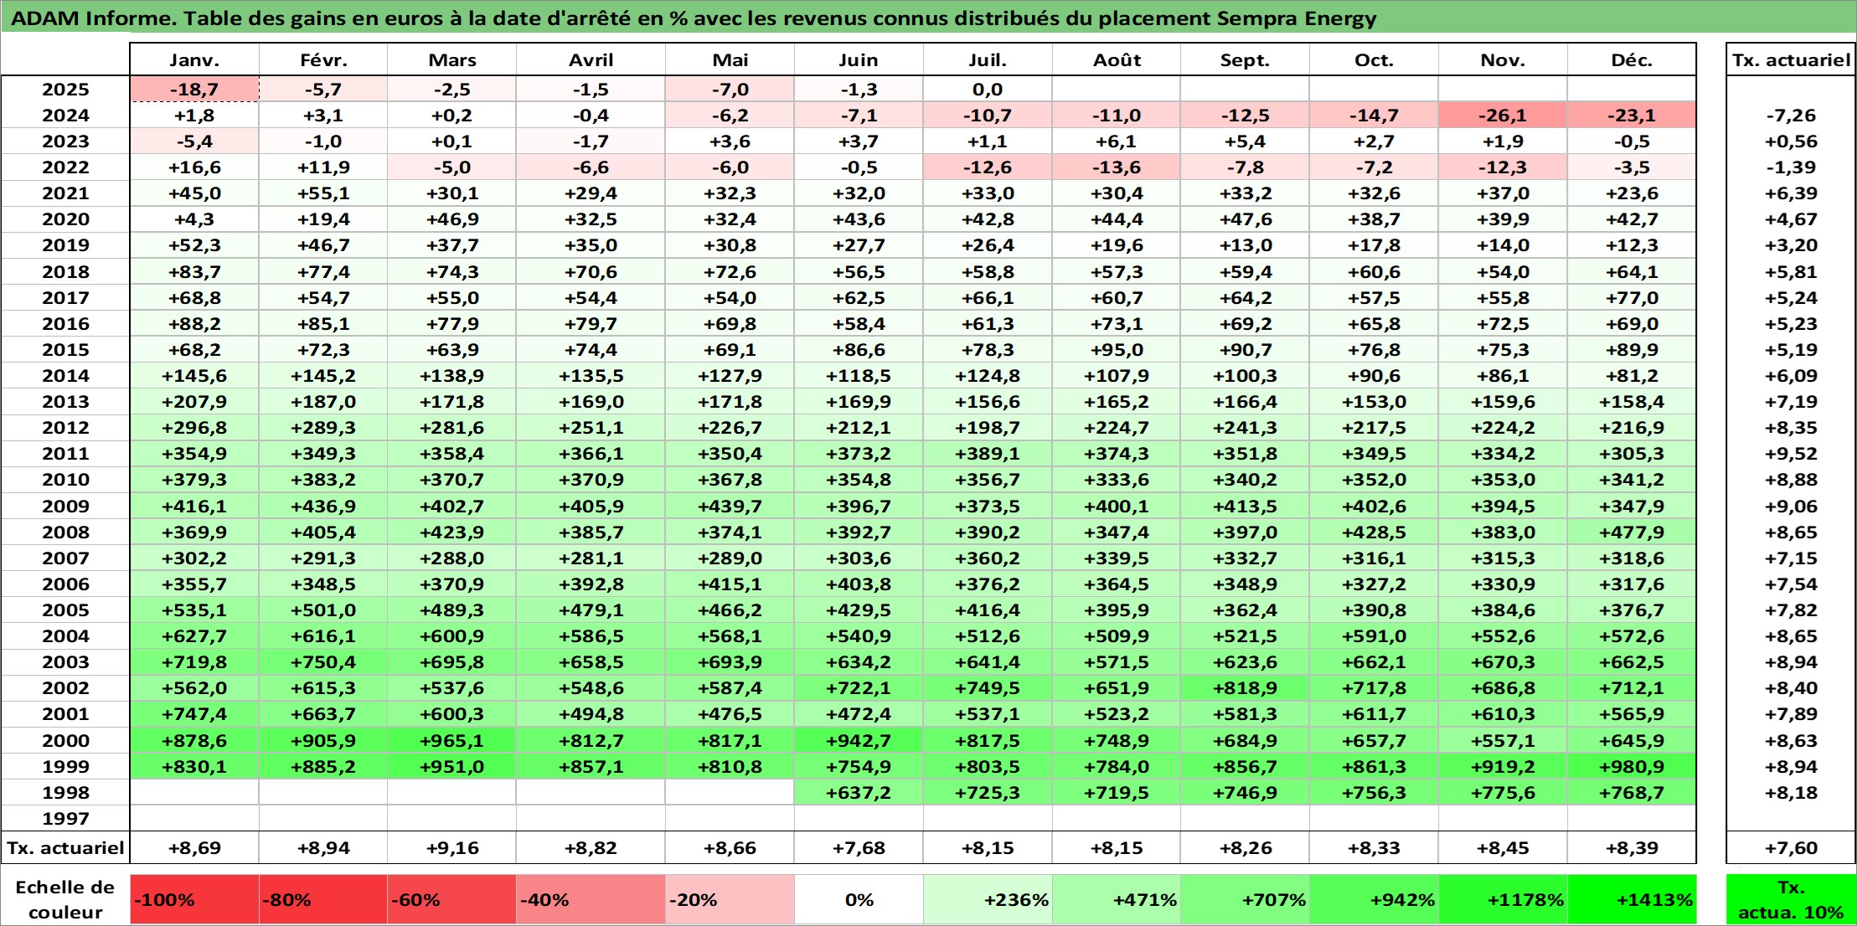Screen dimensions: 1857x926
Task: Click the Août column header
Action: (x=1117, y=59)
